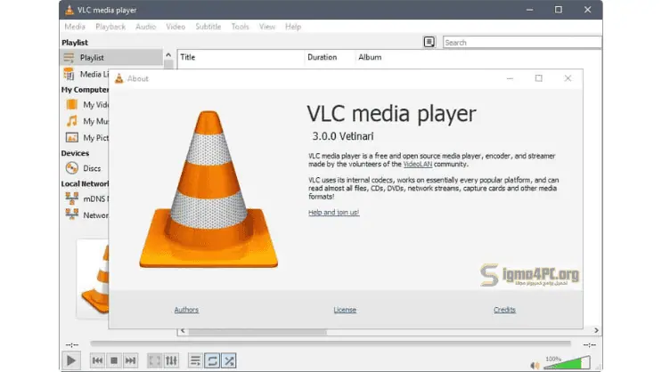662x372 pixels.
Task: Open the Help menu
Action: click(x=293, y=27)
